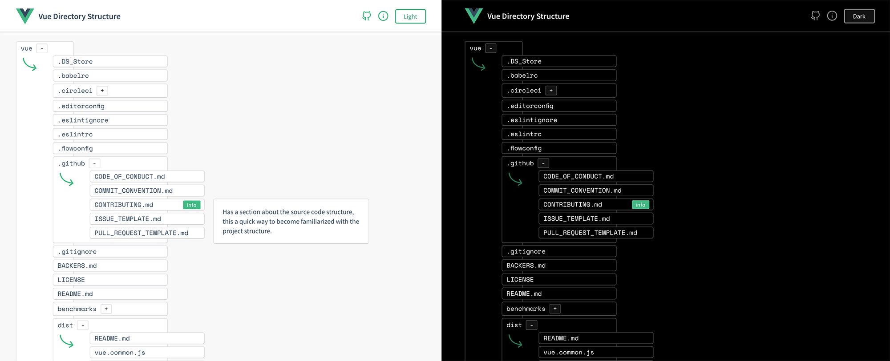Select .DS_Store file in light panel
This screenshot has width=890, height=361.
click(x=110, y=61)
